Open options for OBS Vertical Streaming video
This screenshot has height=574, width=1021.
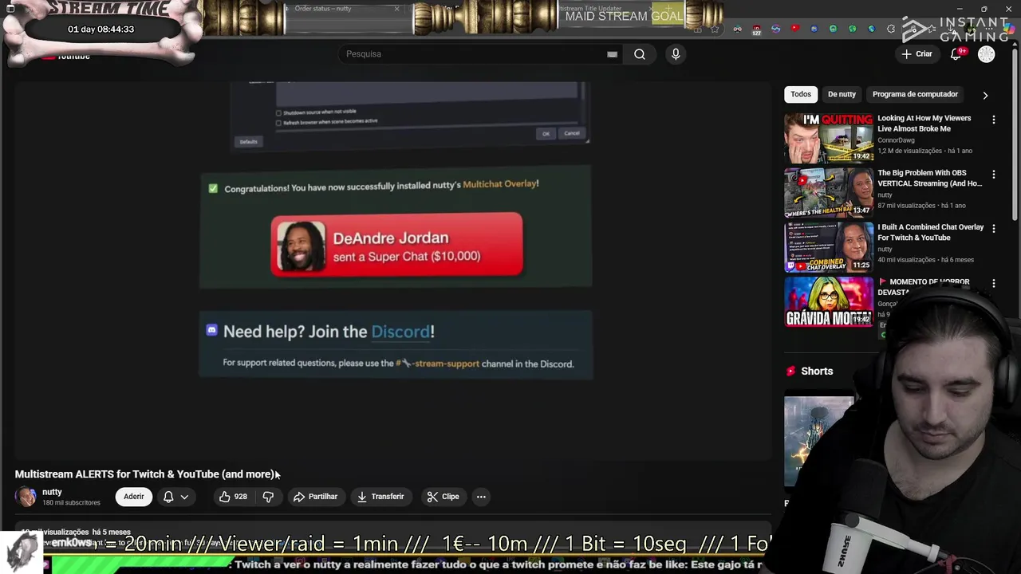(x=993, y=174)
